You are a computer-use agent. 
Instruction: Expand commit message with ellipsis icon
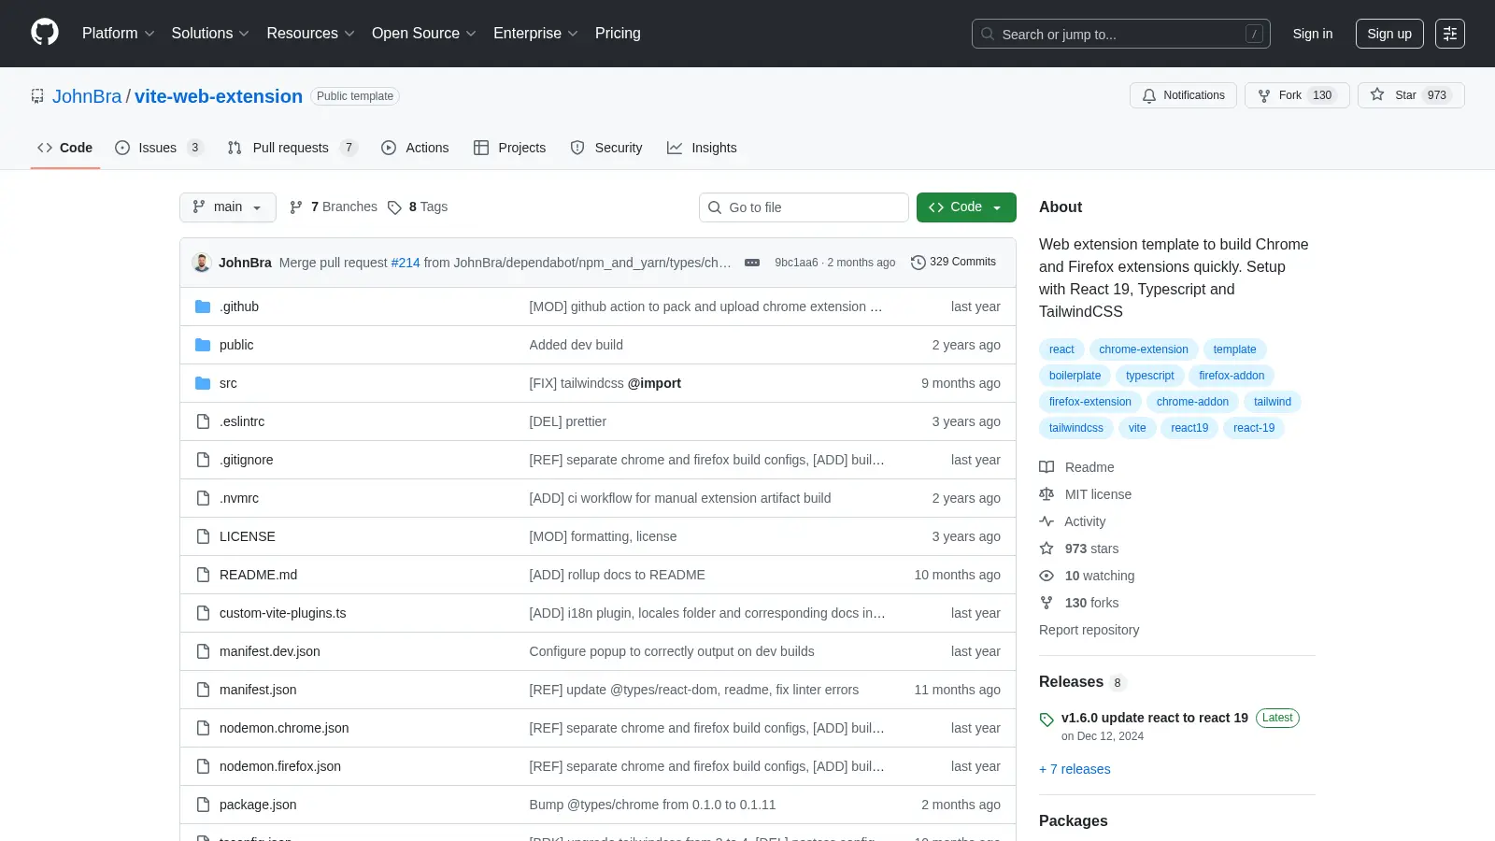[752, 263]
